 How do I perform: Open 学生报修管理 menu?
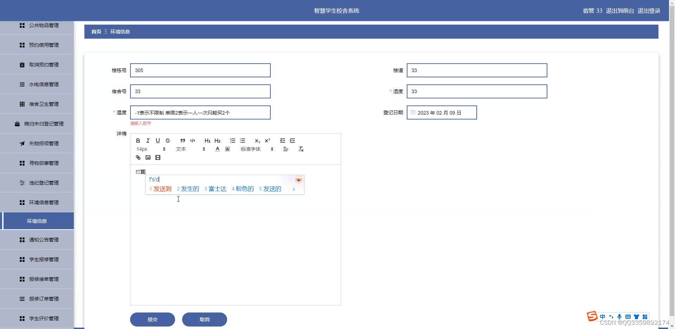coord(37,259)
